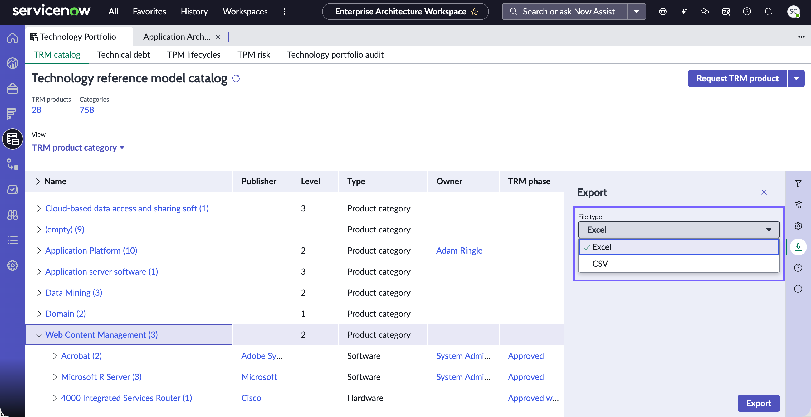Screen dimensions: 811x417
Task: Click the globe icon in top bar
Action: point(663,12)
